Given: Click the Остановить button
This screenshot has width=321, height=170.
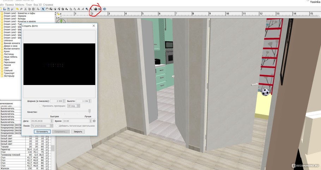Looking at the screenshot, I should click(42, 132).
